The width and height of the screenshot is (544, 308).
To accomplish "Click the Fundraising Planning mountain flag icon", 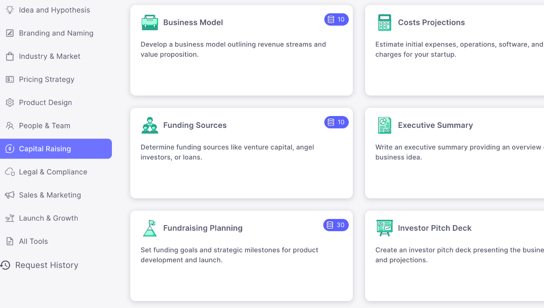I will 149,228.
